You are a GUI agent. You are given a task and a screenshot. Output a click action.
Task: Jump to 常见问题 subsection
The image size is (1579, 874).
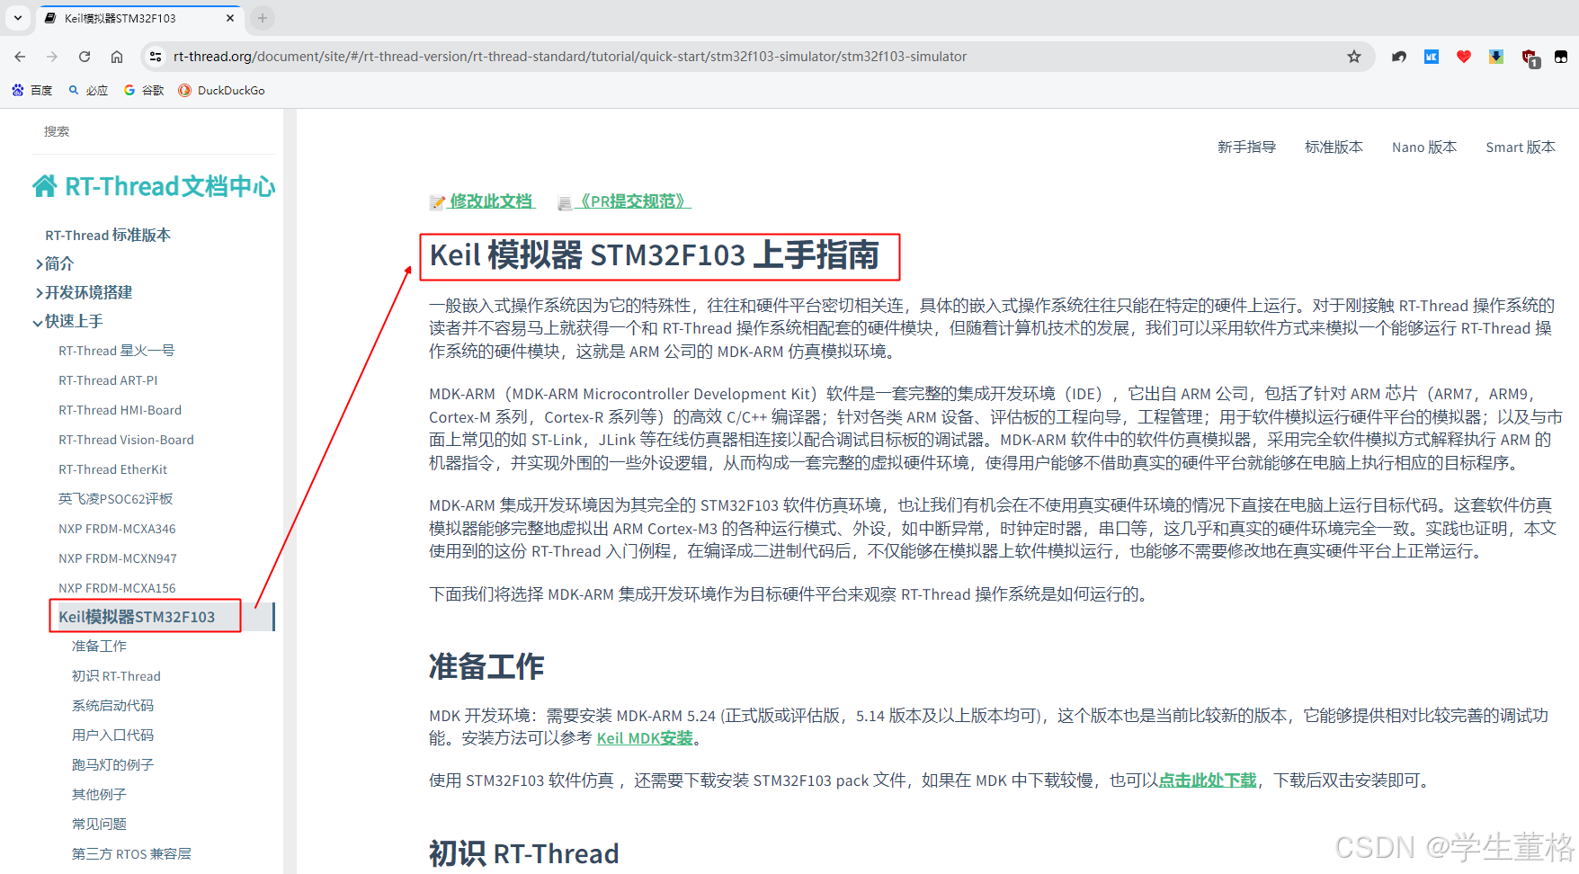(x=99, y=825)
